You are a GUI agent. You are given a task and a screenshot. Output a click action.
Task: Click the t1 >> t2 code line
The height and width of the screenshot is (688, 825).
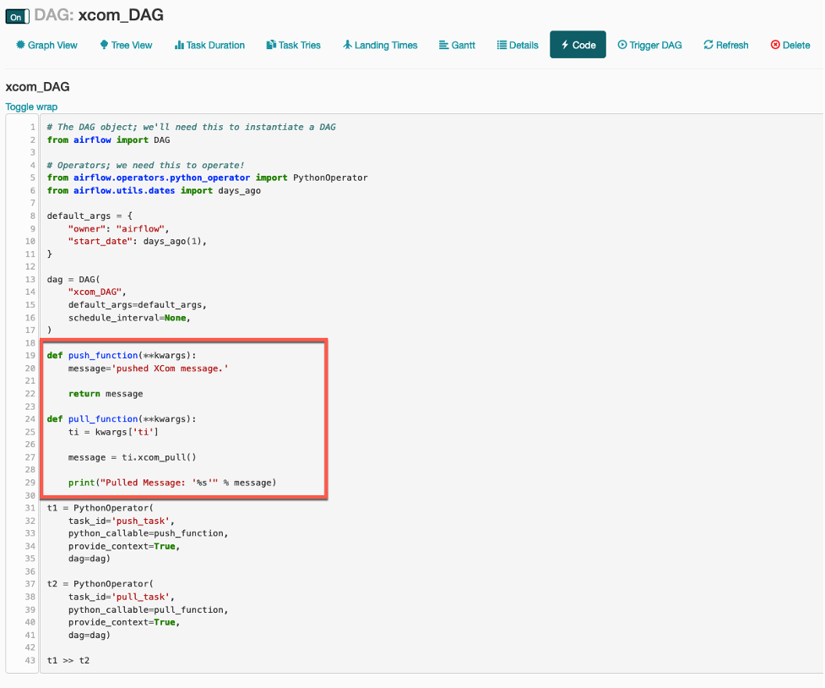pyautogui.click(x=68, y=660)
